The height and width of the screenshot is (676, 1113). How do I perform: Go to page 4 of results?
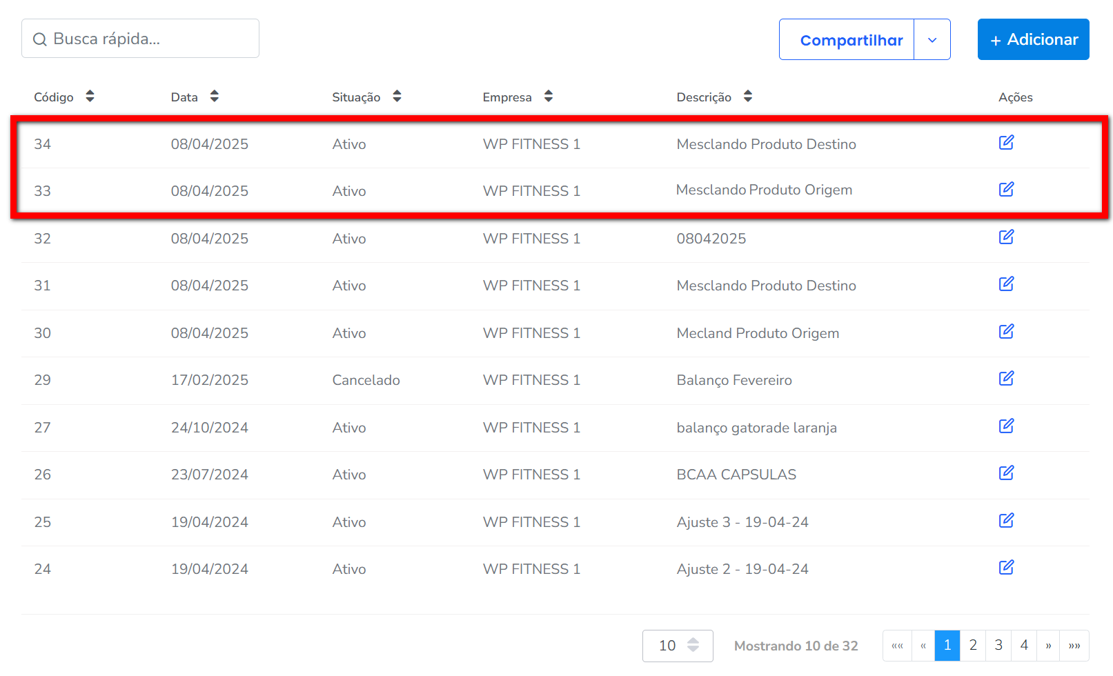pyautogui.click(x=1024, y=646)
